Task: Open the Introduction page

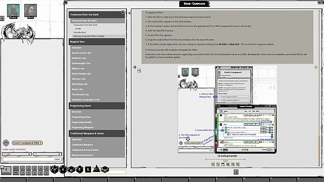Action: [80, 32]
